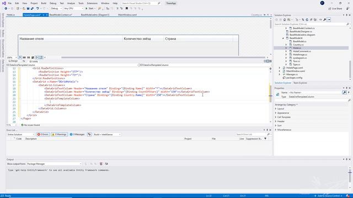Toggle the 0 Messages filter
353x198 pixels.
click(x=77, y=134)
